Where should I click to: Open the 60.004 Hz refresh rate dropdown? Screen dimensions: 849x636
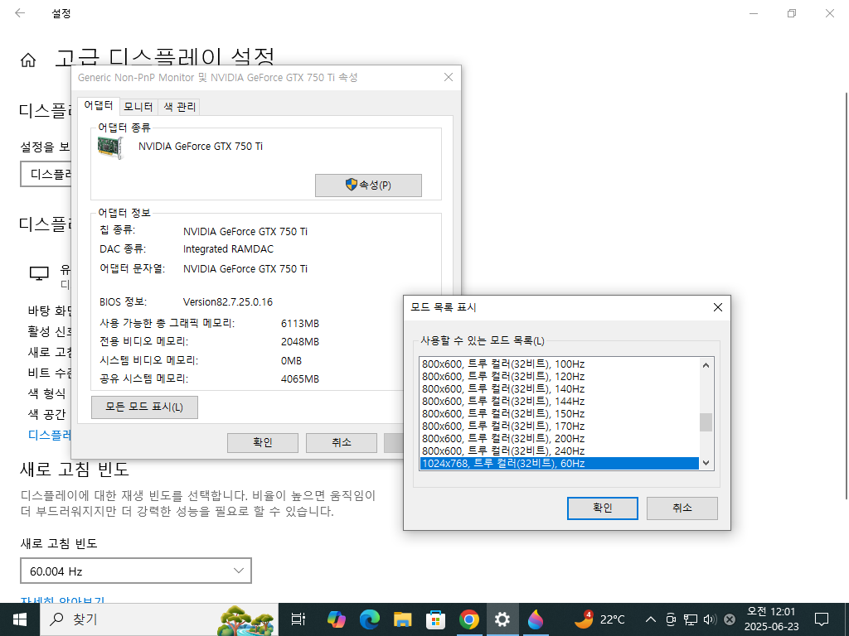(x=136, y=571)
